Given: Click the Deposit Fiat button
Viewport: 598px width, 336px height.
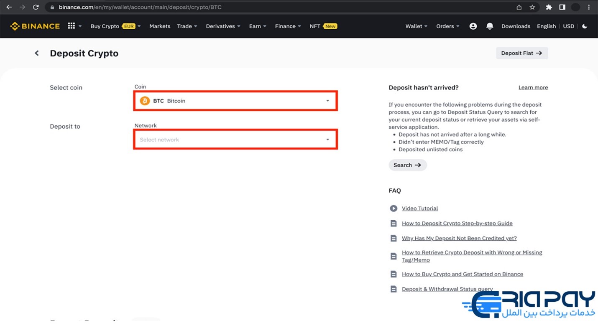Looking at the screenshot, I should pos(522,53).
